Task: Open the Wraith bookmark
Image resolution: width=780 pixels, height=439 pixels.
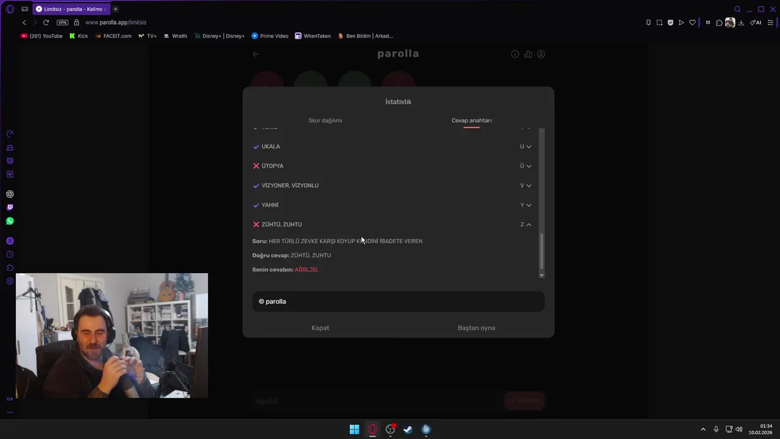Action: tap(175, 36)
